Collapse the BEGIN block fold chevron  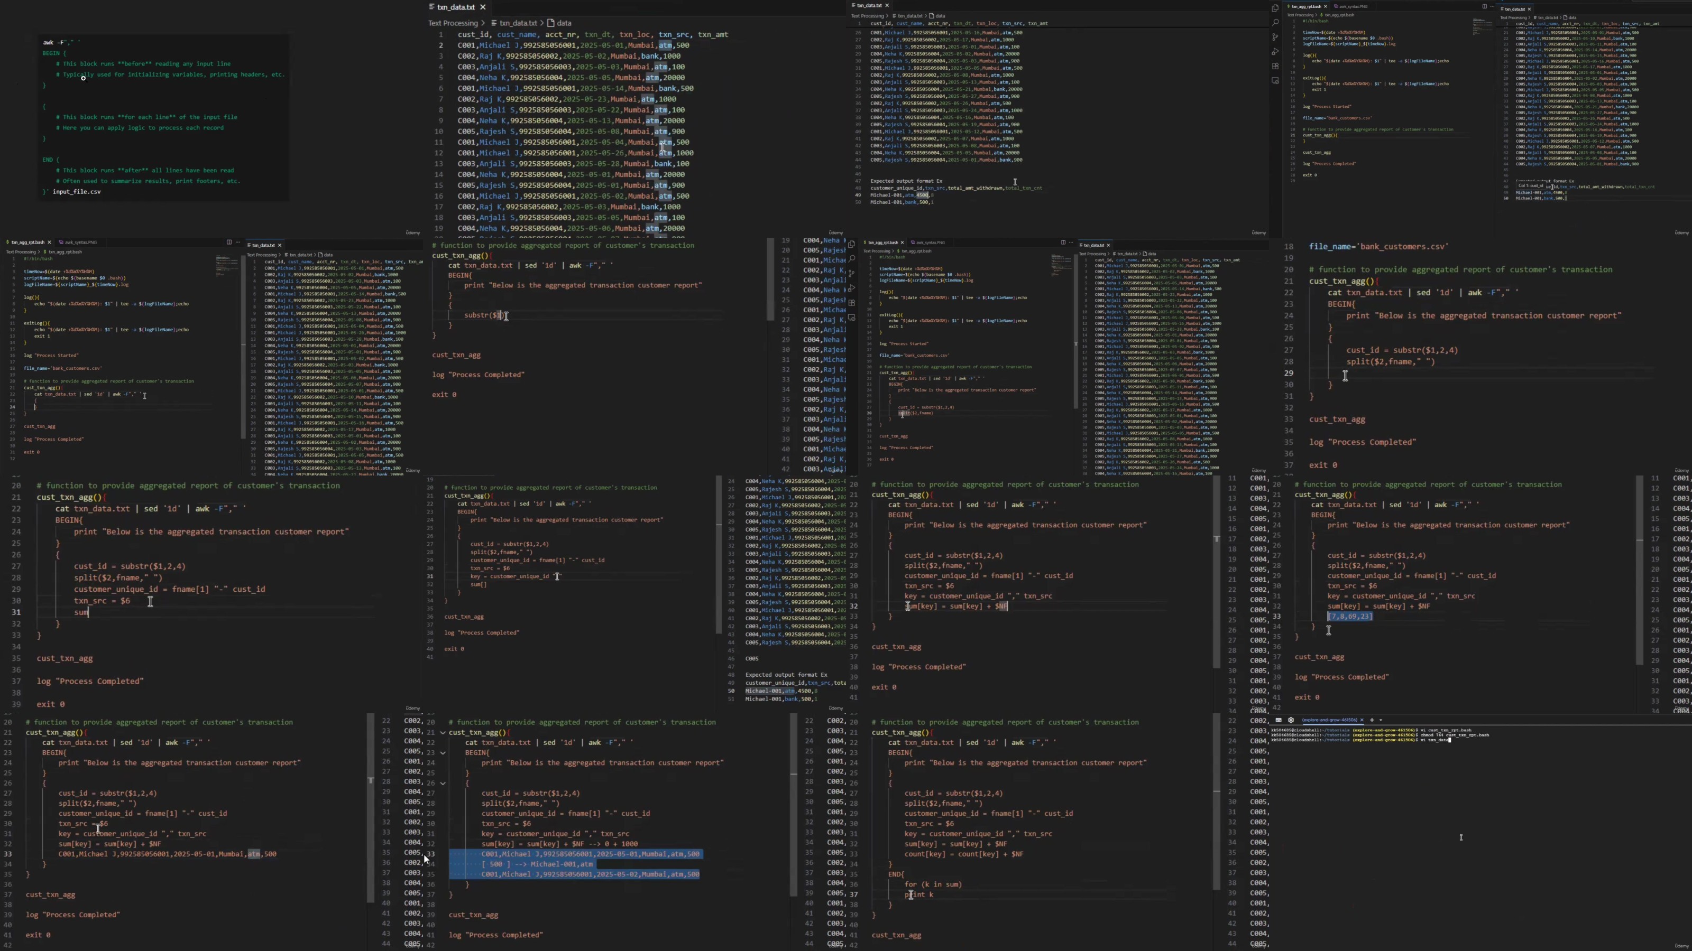click(443, 753)
